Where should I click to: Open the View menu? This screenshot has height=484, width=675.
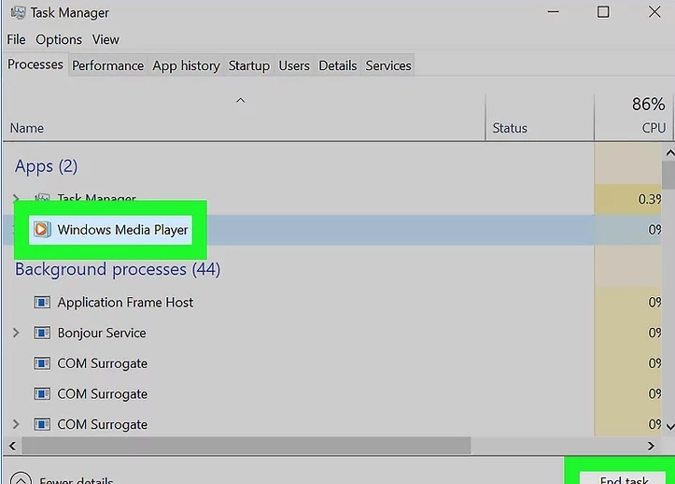coord(105,39)
